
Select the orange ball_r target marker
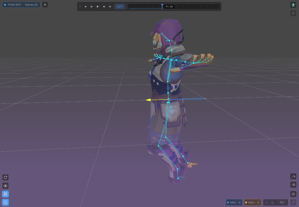(190, 165)
